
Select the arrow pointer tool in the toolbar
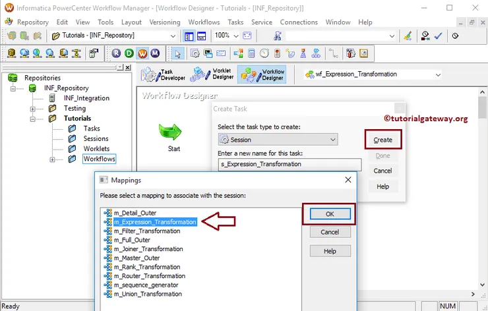(177, 54)
